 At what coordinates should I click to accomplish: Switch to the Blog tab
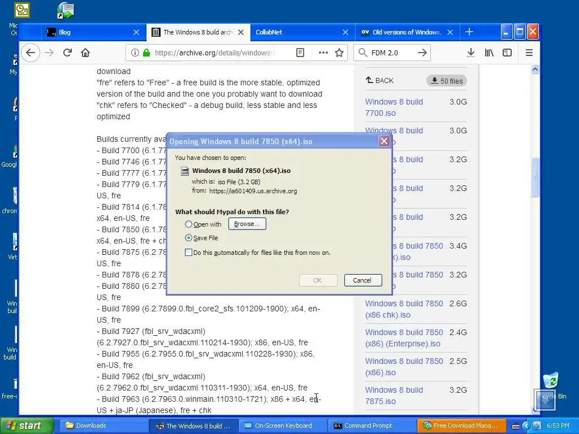[94, 32]
